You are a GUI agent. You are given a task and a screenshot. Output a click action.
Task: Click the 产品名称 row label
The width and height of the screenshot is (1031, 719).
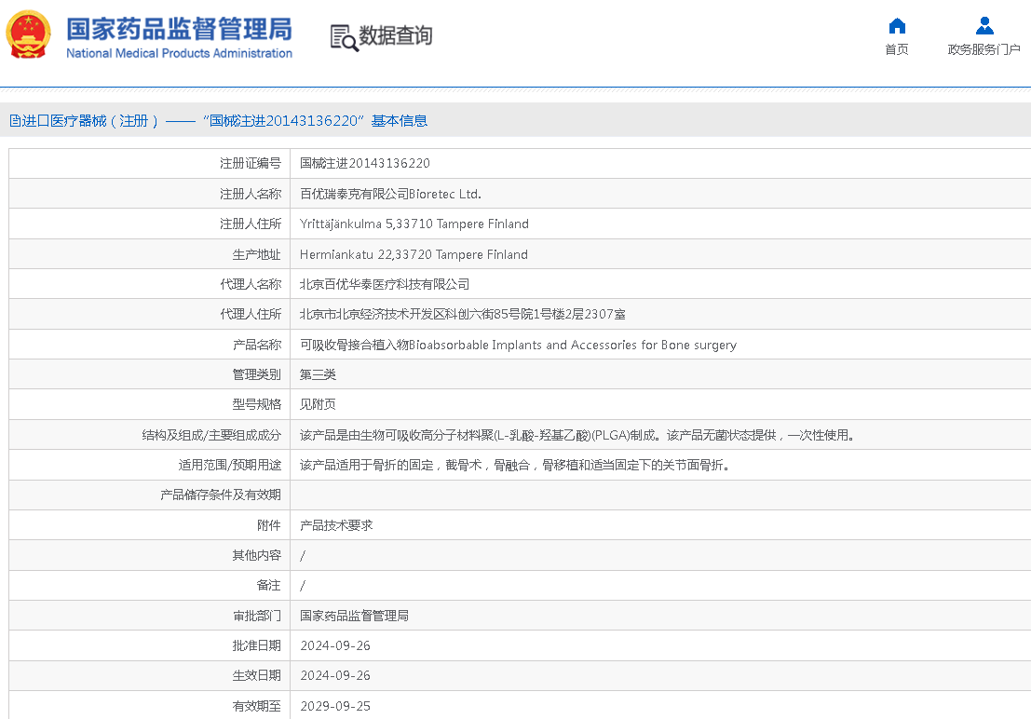[x=256, y=345]
